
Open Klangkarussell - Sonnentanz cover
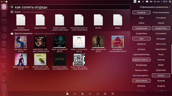40,59
